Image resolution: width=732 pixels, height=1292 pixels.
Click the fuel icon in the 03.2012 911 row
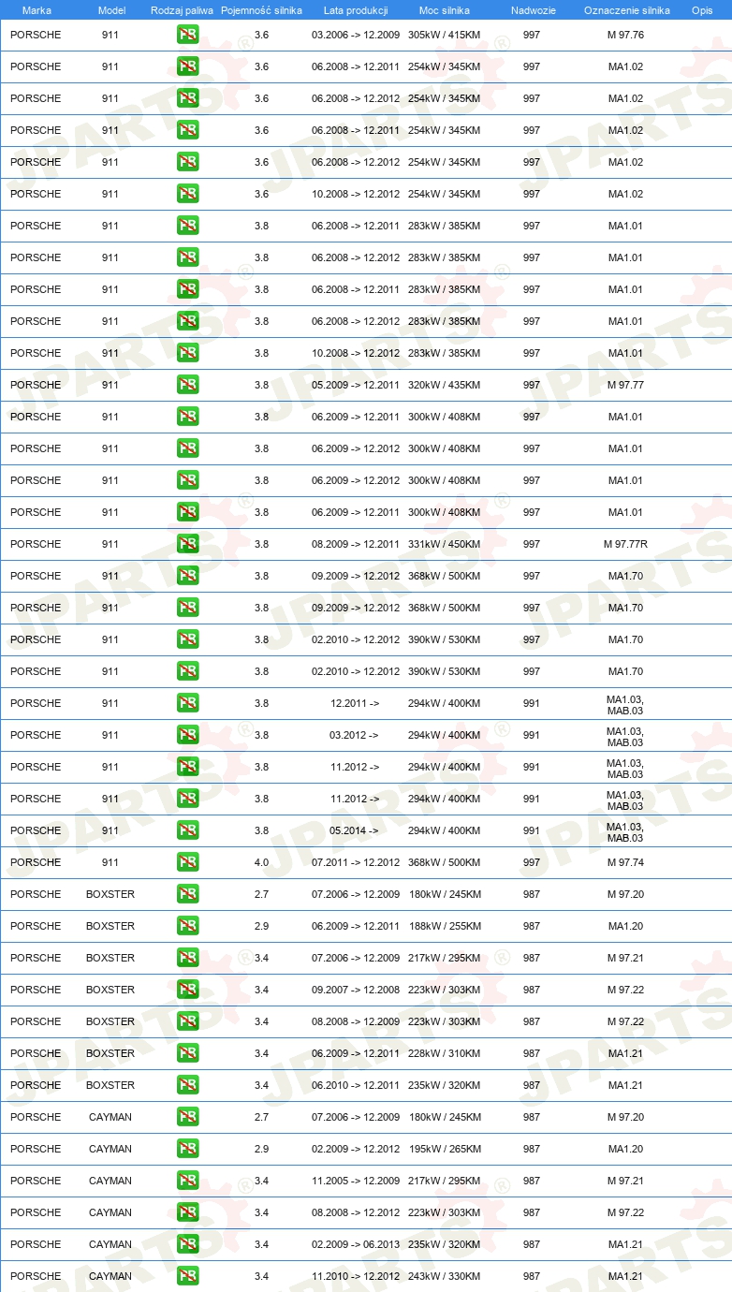point(187,735)
